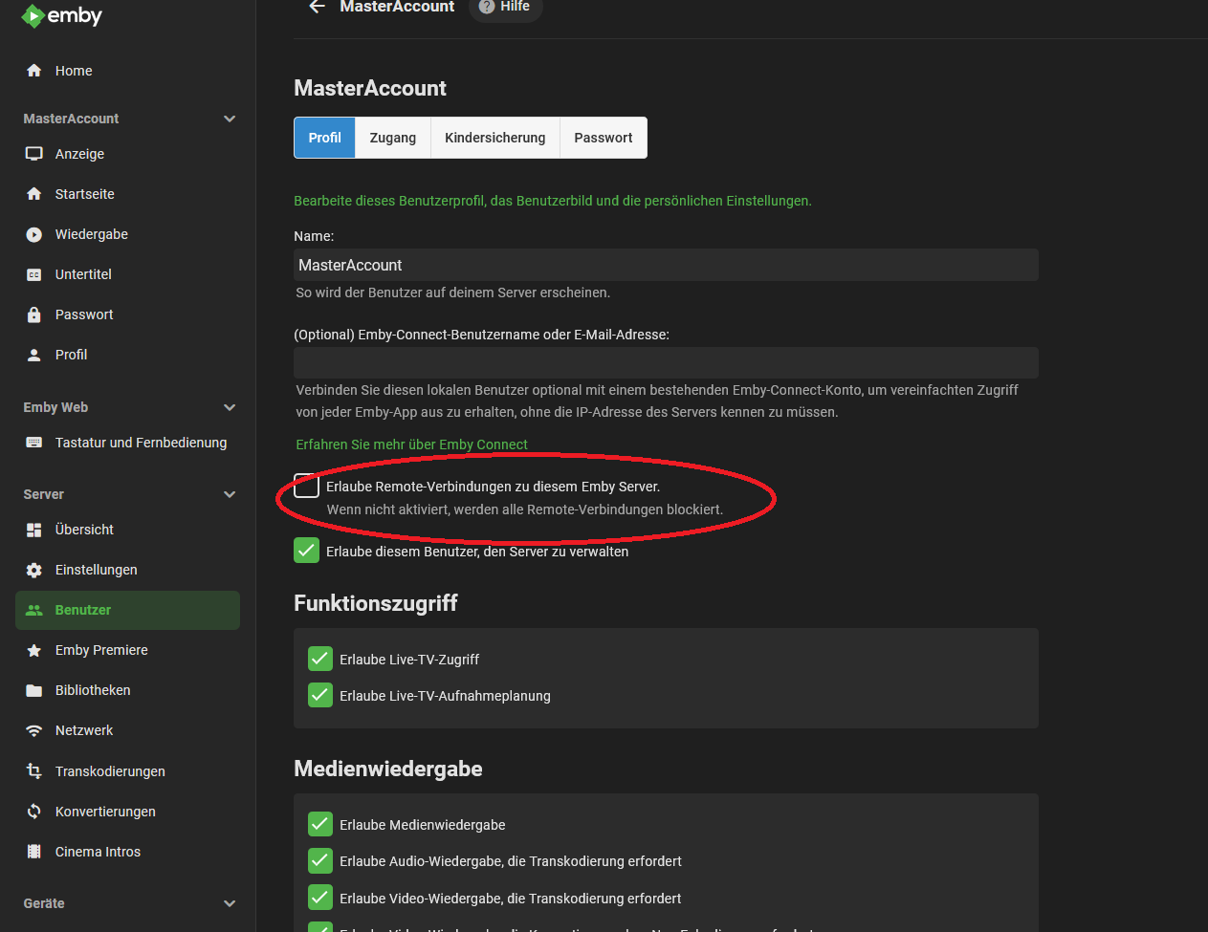Toggle Erlaube Live-TV-Zugriff checkbox
1208x932 pixels.
[320, 659]
